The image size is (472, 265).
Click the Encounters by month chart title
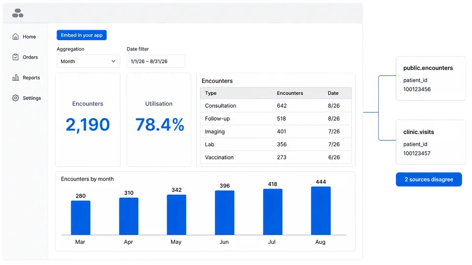(88, 179)
